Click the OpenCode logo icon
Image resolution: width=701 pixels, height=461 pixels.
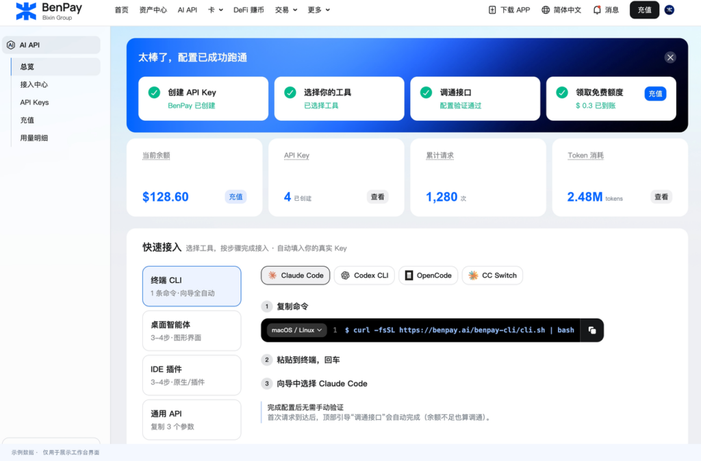pos(409,275)
